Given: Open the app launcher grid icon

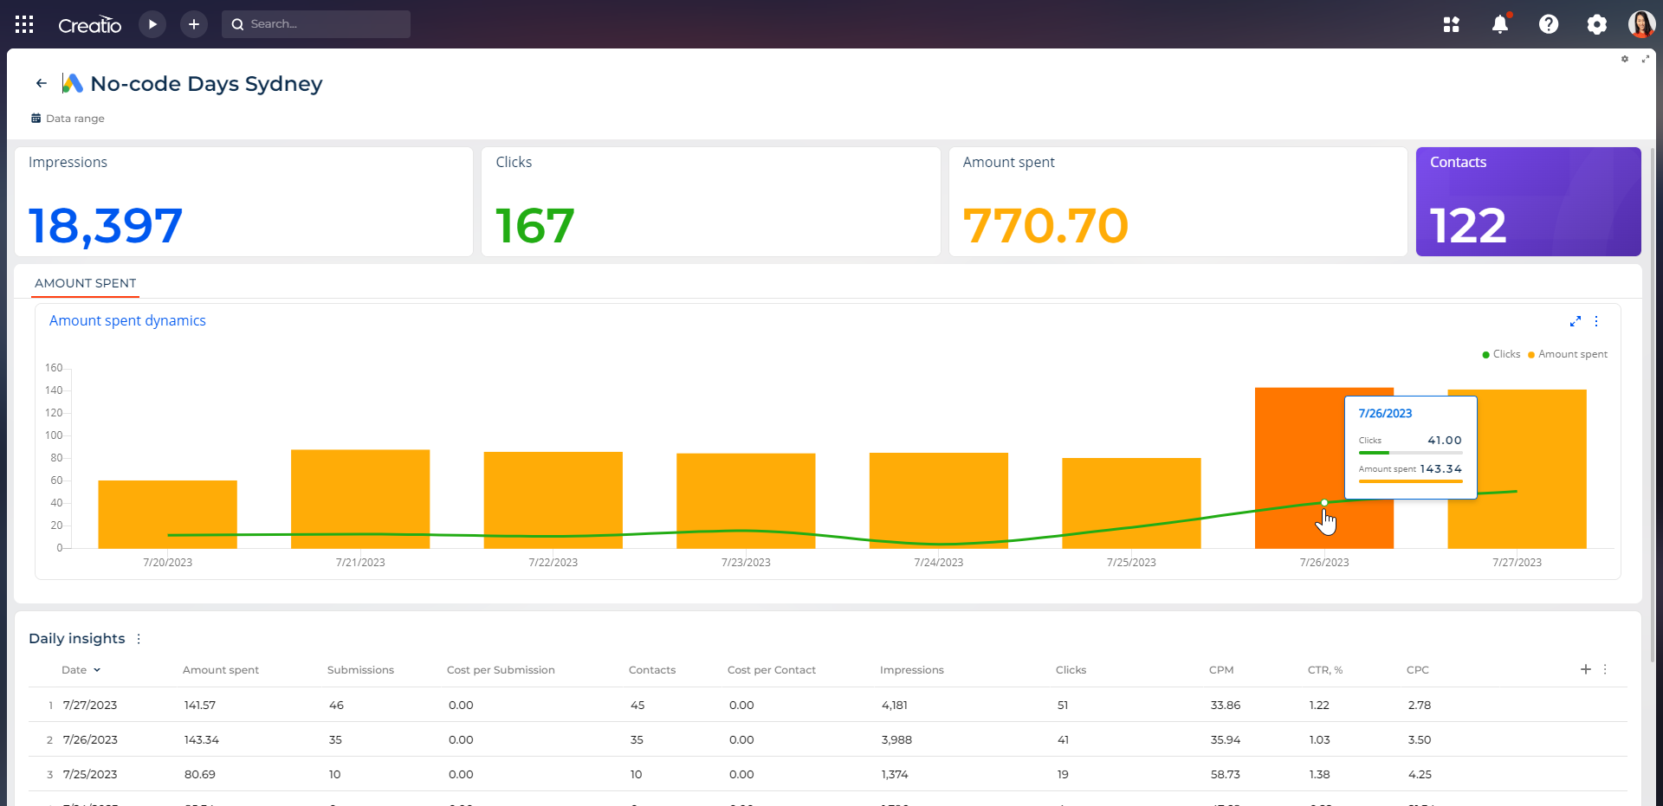Looking at the screenshot, I should 24,24.
